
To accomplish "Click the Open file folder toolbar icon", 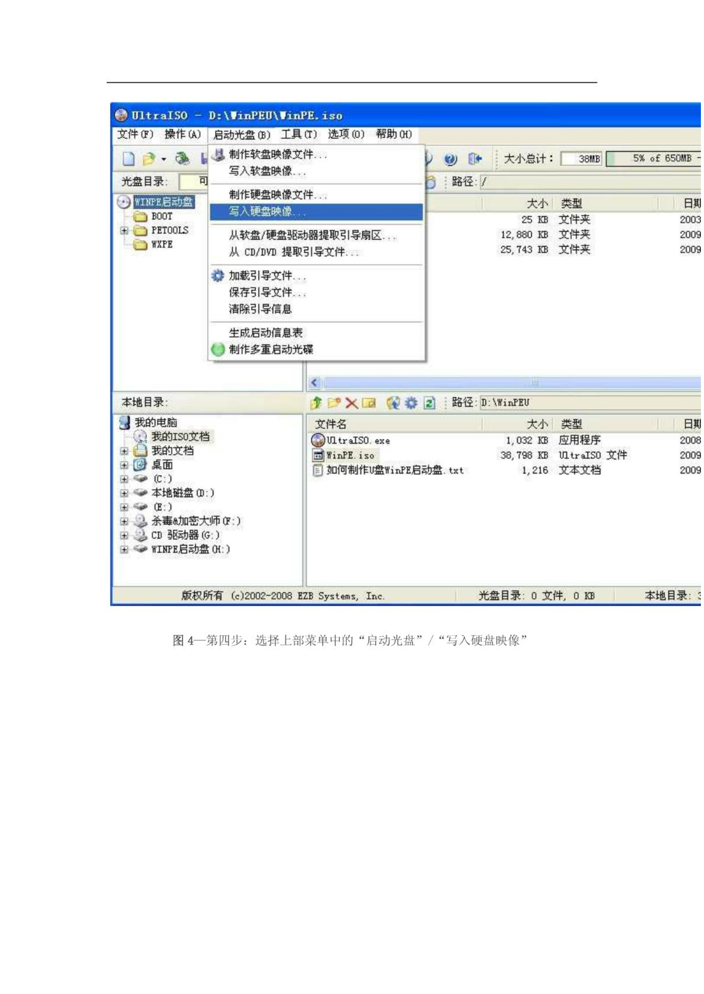I will click(x=149, y=159).
